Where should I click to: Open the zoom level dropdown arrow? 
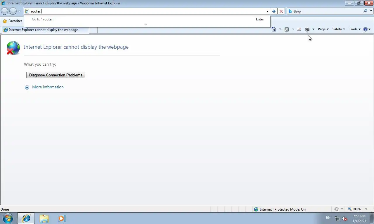coord(366,209)
